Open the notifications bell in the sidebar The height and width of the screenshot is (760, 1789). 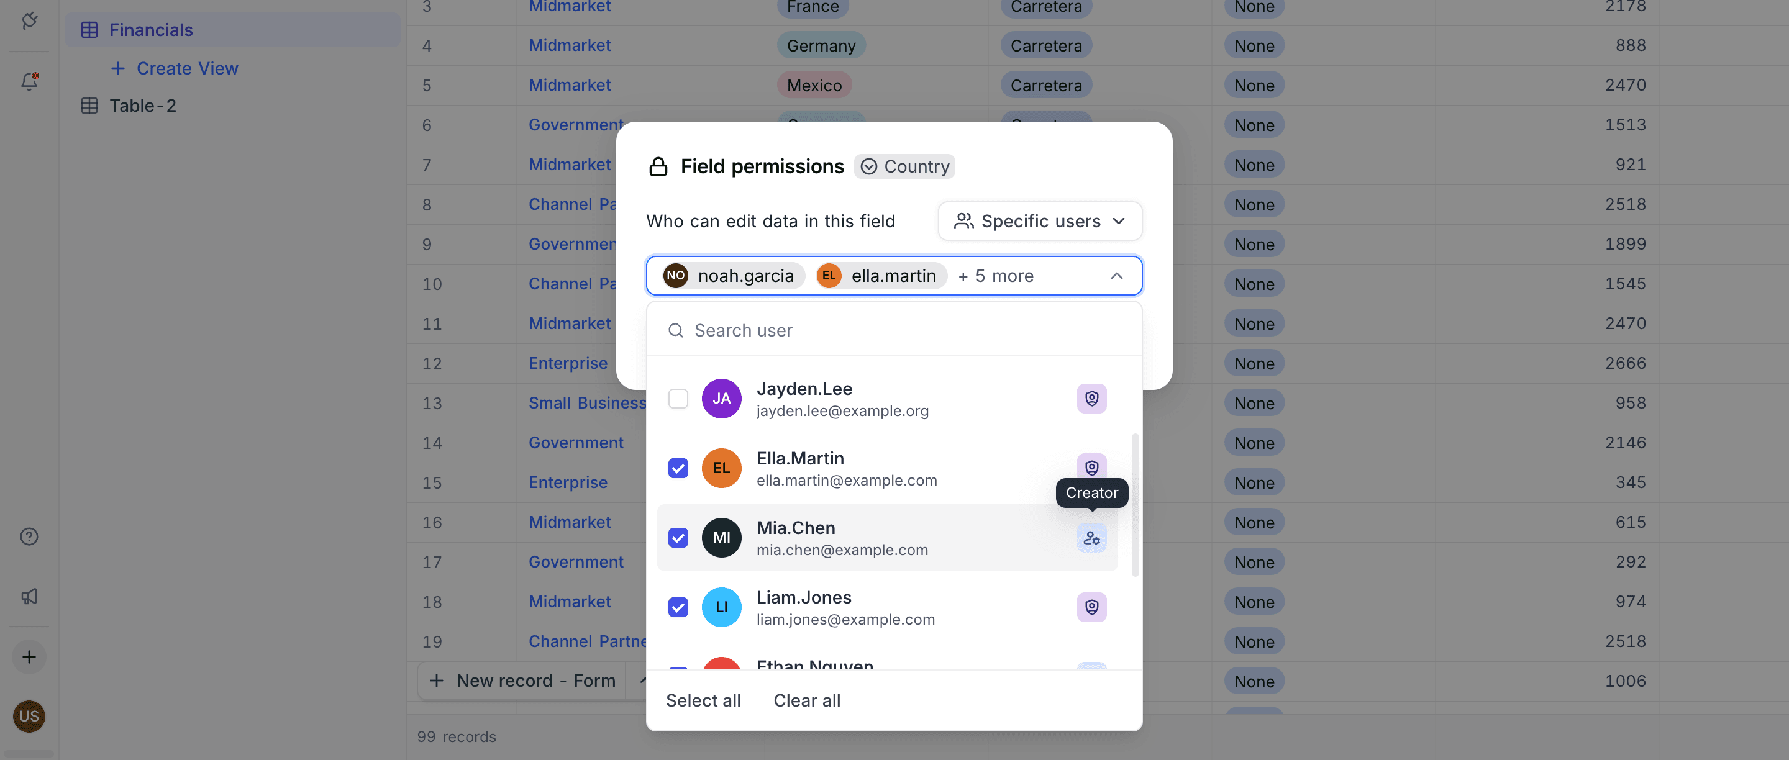tap(29, 81)
